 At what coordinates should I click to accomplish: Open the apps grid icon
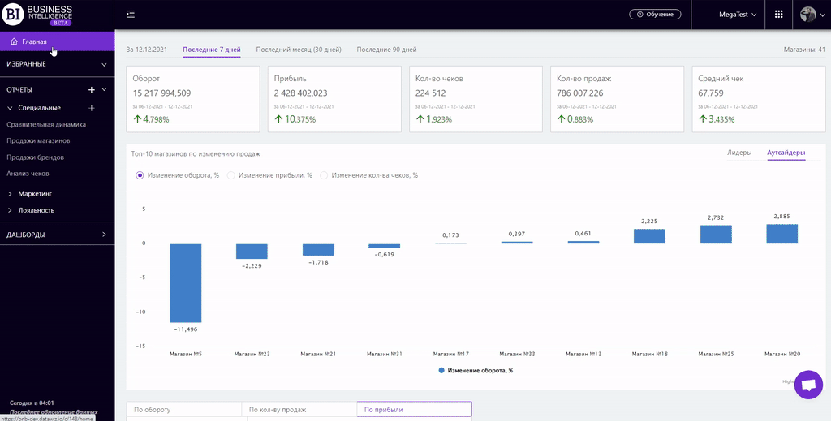point(779,15)
